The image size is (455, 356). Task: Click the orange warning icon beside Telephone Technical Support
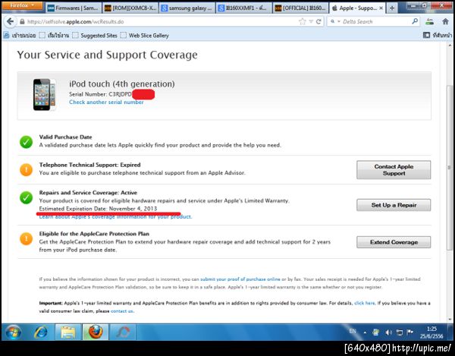pyautogui.click(x=26, y=170)
